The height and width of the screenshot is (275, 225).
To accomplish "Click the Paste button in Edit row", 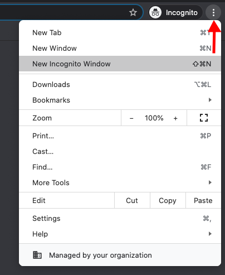I will click(x=203, y=200).
